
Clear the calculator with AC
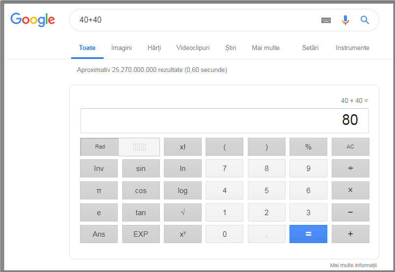tap(350, 147)
